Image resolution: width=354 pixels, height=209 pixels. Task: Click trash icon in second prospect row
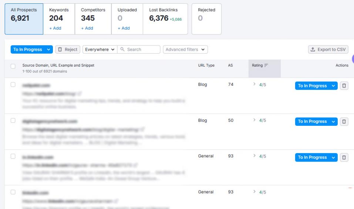tap(344, 122)
